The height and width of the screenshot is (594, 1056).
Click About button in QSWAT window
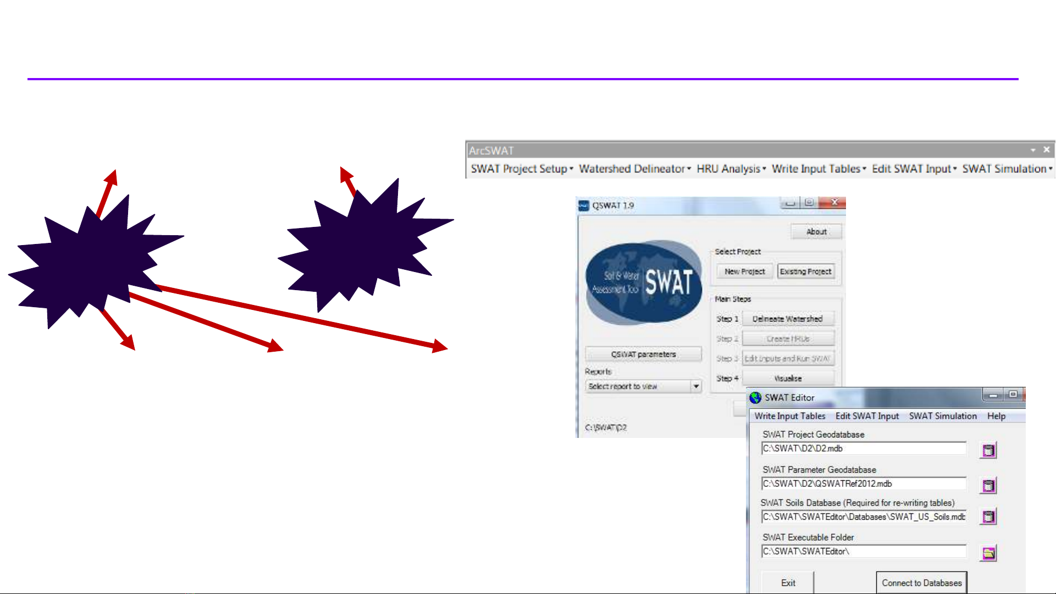[x=816, y=232]
